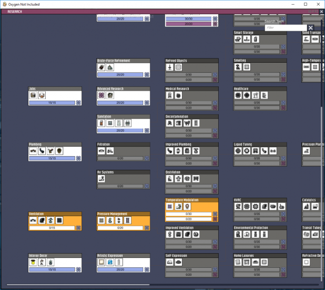
Task: Click the Pressure Management 0/20 progress bar
Action: (120, 228)
